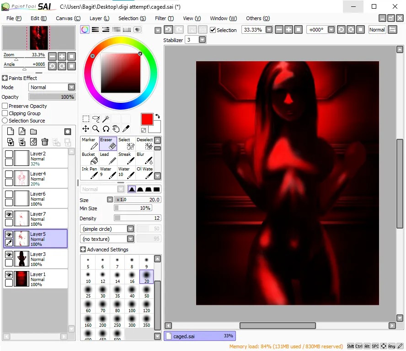This screenshot has height=351, width=406.
Task: Clear the layer with the eraser icon
Action: point(33,142)
